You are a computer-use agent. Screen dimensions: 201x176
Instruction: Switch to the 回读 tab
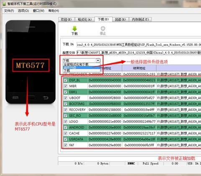coord(120,20)
